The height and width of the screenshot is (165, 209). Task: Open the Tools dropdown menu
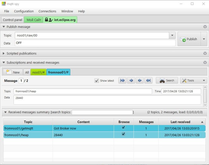tap(193, 81)
